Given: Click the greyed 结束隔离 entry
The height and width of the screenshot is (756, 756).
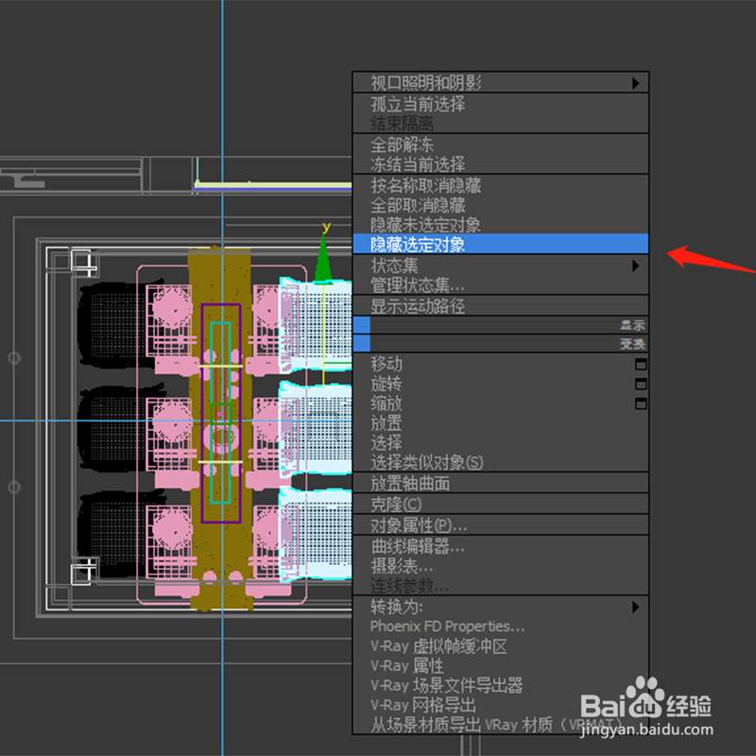Looking at the screenshot, I should [x=501, y=124].
